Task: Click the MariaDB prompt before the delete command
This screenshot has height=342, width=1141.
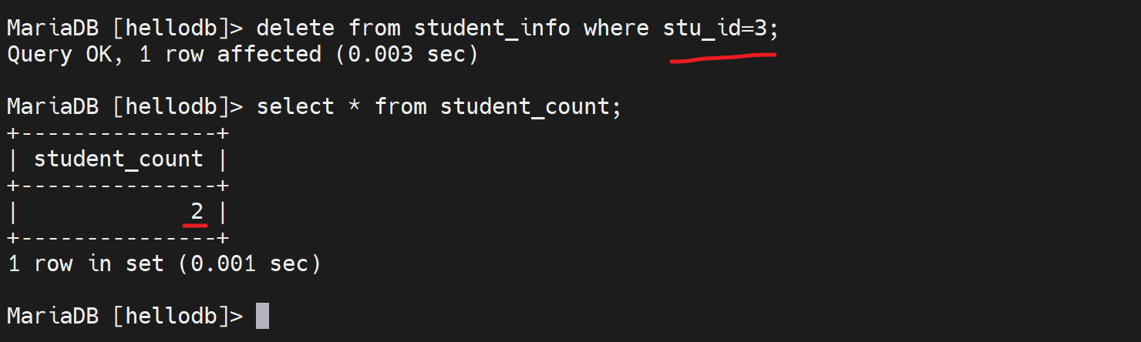Action: point(52,28)
